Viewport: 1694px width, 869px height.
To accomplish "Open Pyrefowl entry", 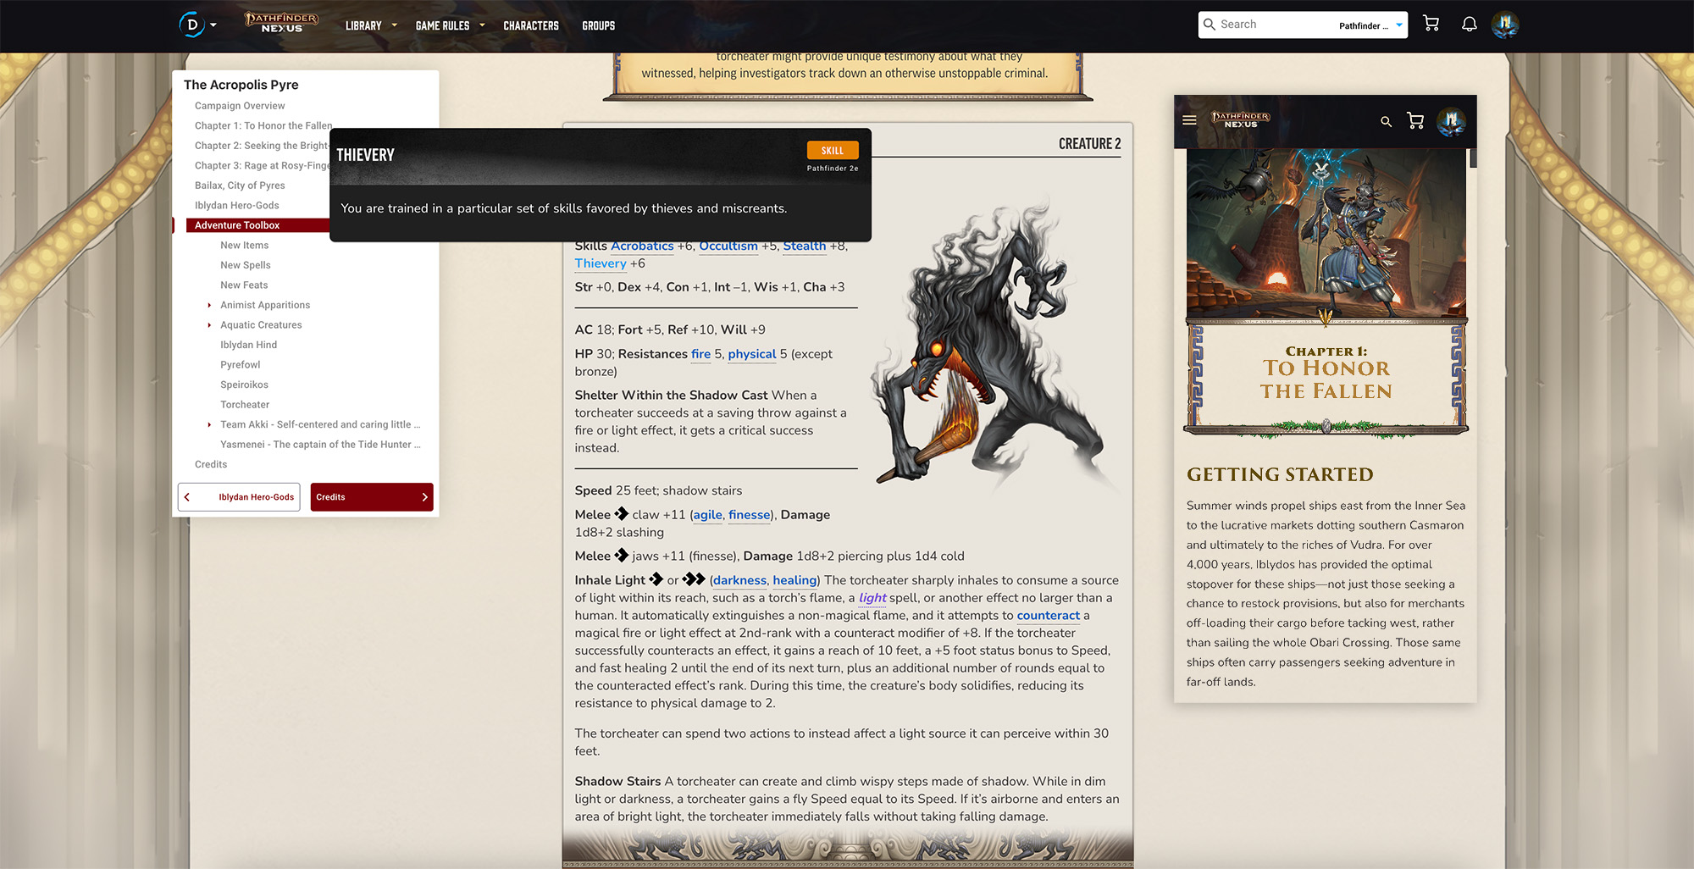I will click(240, 365).
